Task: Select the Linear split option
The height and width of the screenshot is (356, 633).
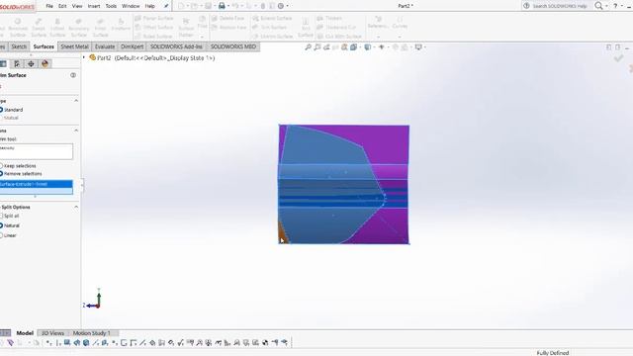Action: pos(9,235)
